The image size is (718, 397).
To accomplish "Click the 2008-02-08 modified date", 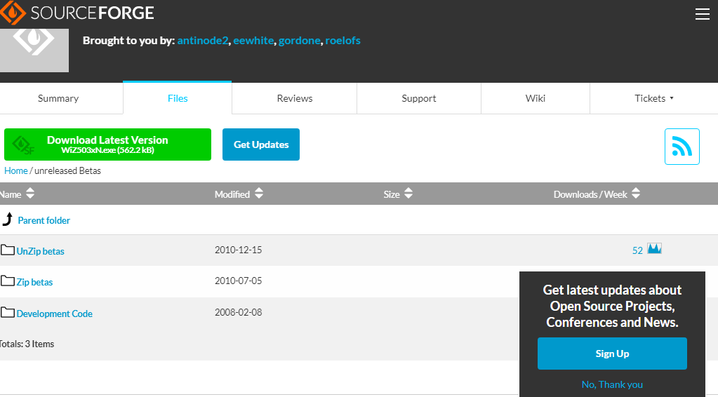I will pyautogui.click(x=238, y=312).
